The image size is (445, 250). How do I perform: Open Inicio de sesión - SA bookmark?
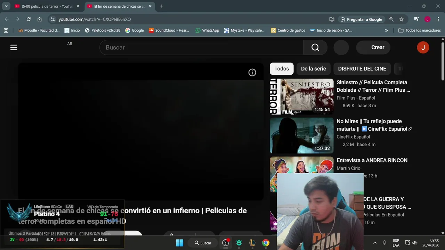(331, 31)
